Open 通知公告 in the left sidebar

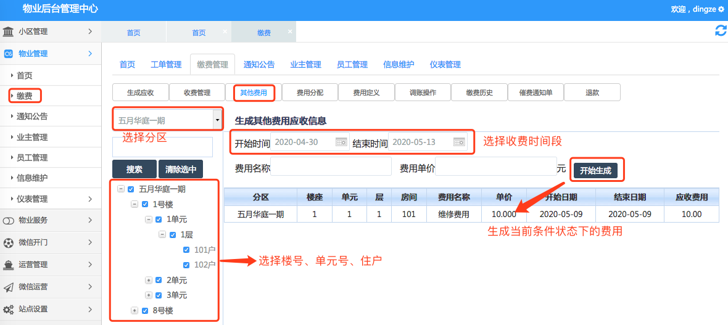click(x=32, y=117)
